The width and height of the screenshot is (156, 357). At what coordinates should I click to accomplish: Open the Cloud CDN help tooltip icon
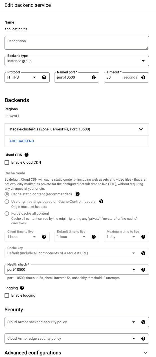(x=27, y=155)
